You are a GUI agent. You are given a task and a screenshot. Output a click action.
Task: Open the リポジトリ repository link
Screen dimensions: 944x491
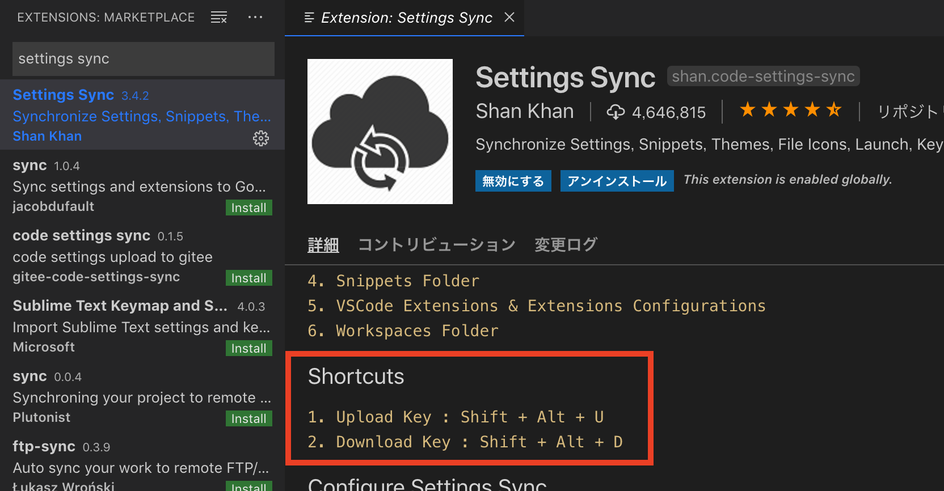coord(910,111)
